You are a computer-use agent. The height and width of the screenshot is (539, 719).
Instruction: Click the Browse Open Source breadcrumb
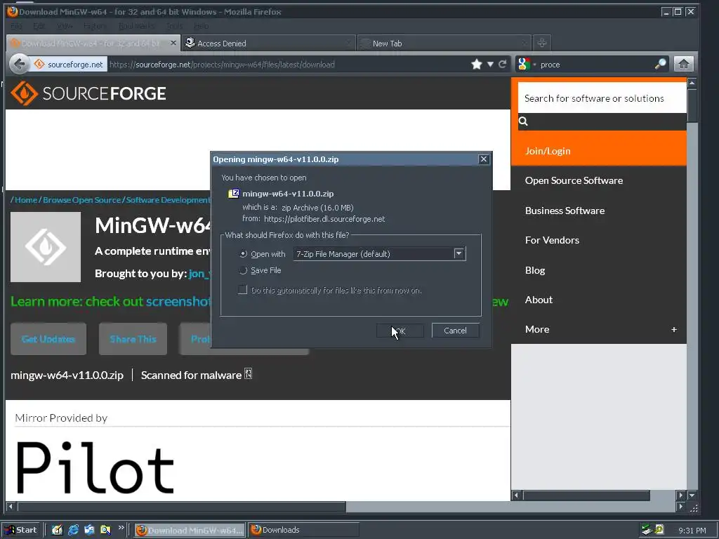(81, 200)
